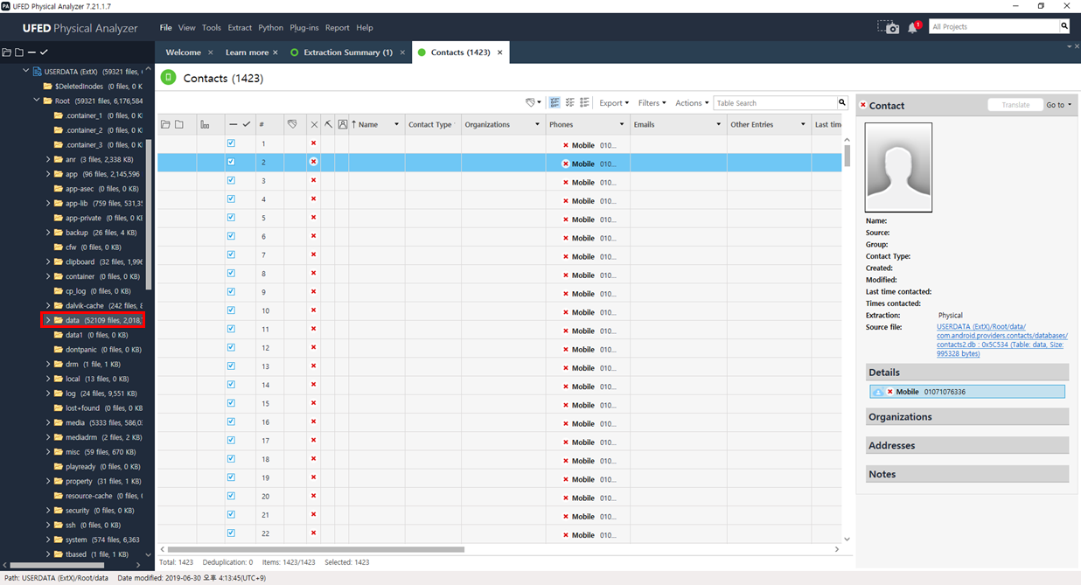
Task: Click the open folder column icon in table header
Action: 165,124
